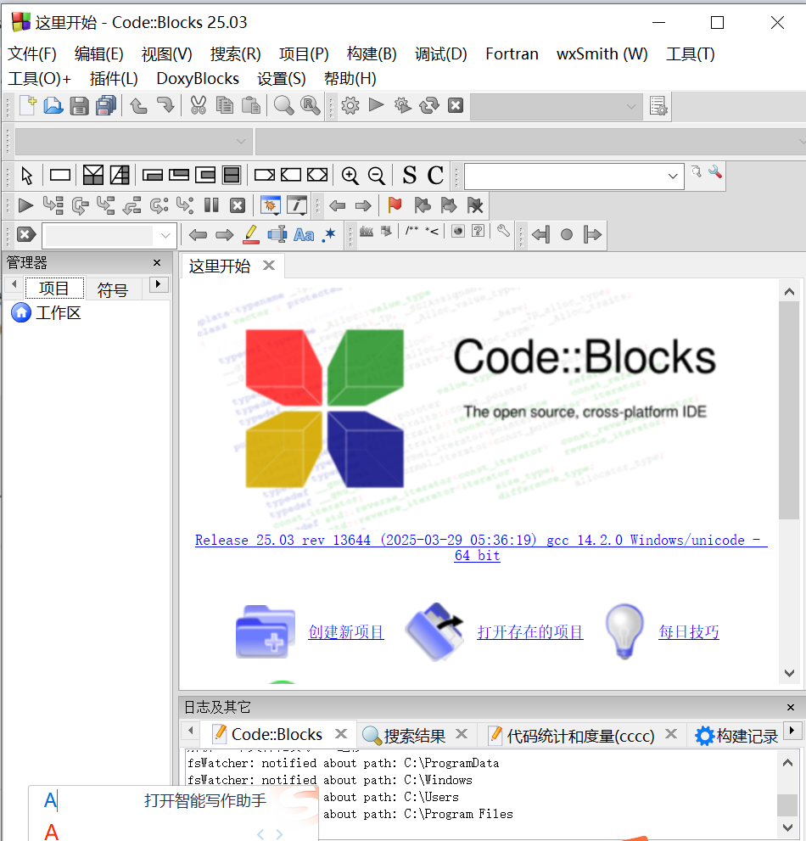The width and height of the screenshot is (806, 841).
Task: Close the 管理器 panel
Action: pyautogui.click(x=157, y=263)
